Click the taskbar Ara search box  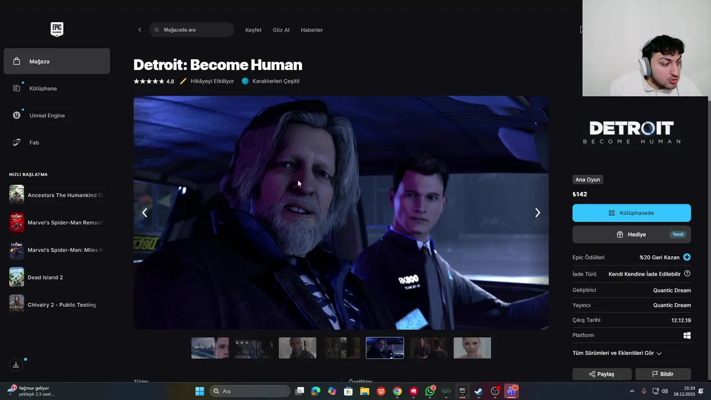point(250,391)
